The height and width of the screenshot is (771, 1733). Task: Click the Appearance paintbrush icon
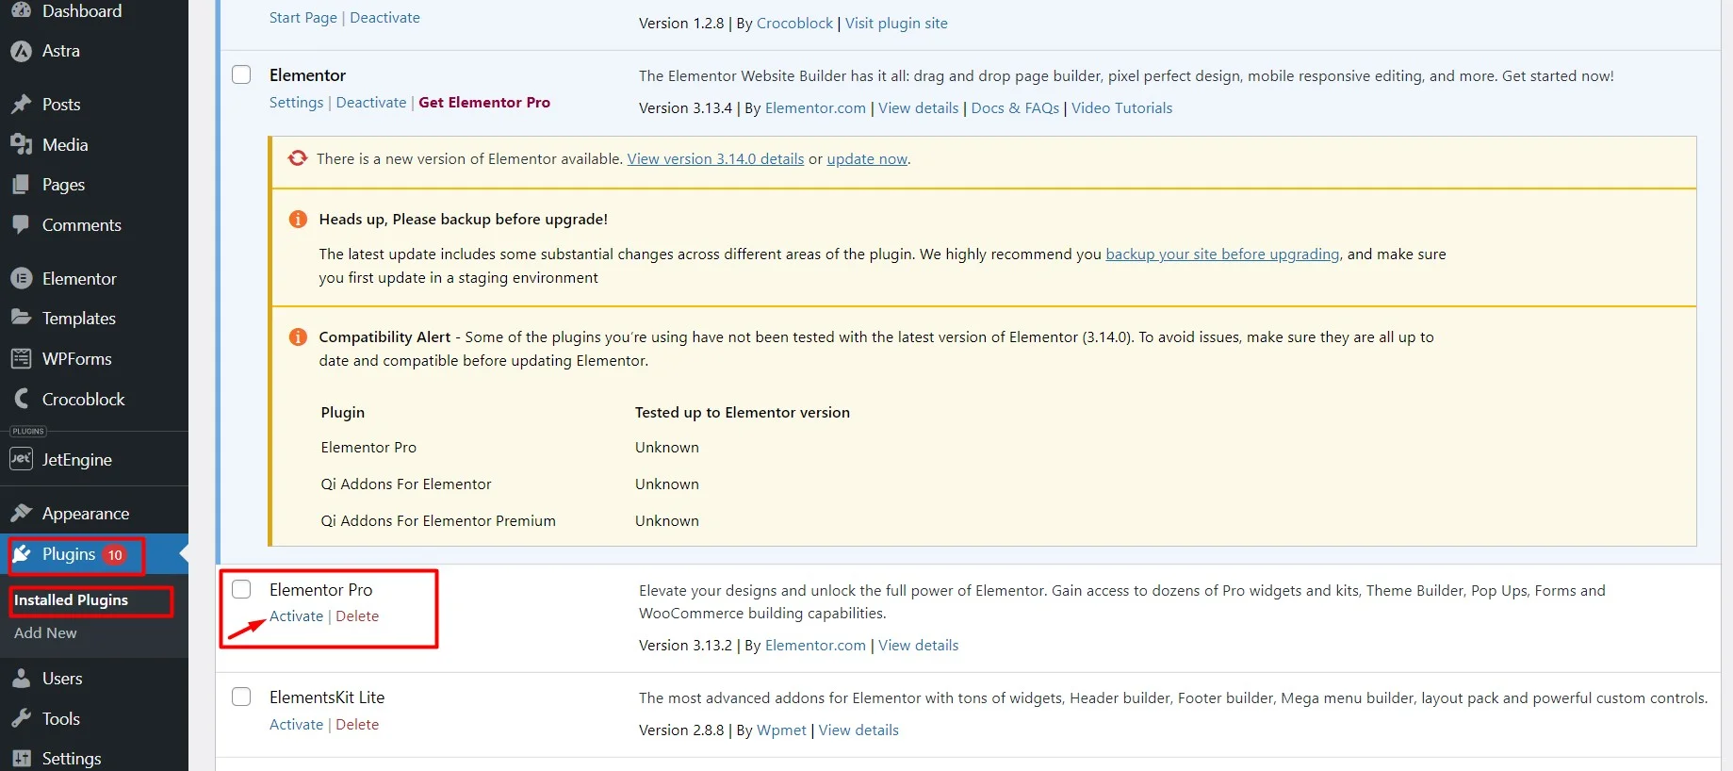[x=21, y=513]
